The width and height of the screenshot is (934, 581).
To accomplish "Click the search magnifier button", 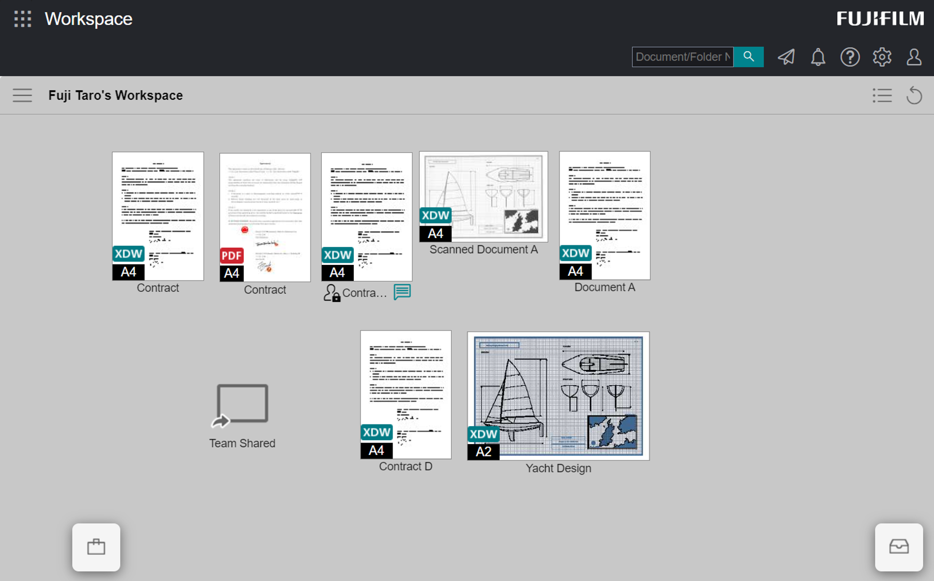I will (748, 57).
